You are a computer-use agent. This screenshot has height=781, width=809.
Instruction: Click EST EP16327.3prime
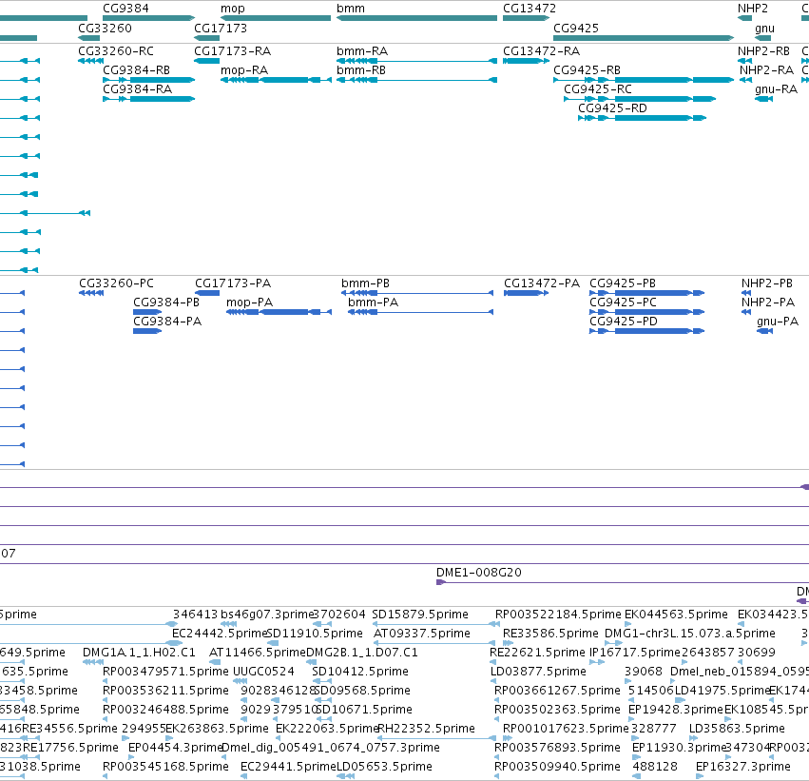click(743, 767)
